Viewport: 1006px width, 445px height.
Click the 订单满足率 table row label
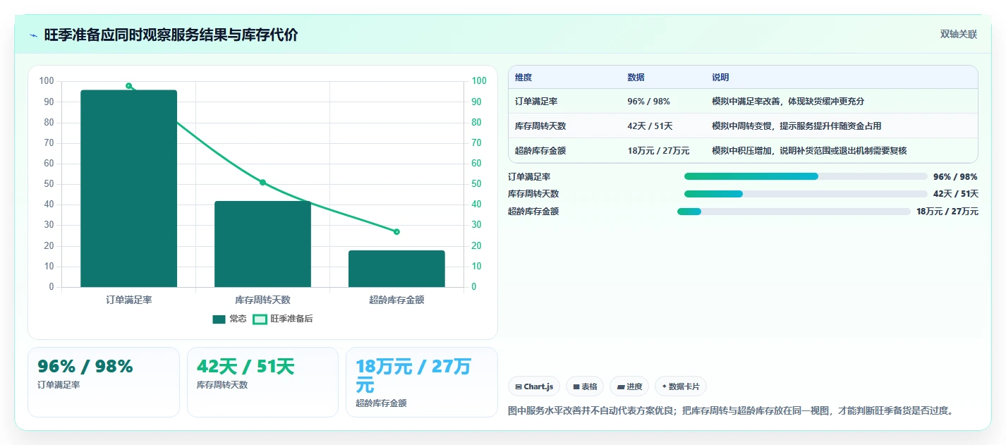536,102
